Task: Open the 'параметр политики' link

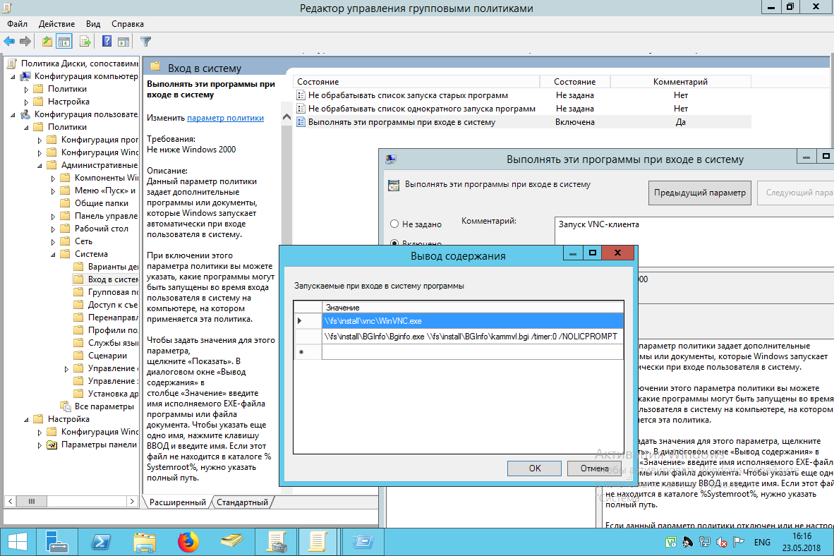Action: click(226, 118)
